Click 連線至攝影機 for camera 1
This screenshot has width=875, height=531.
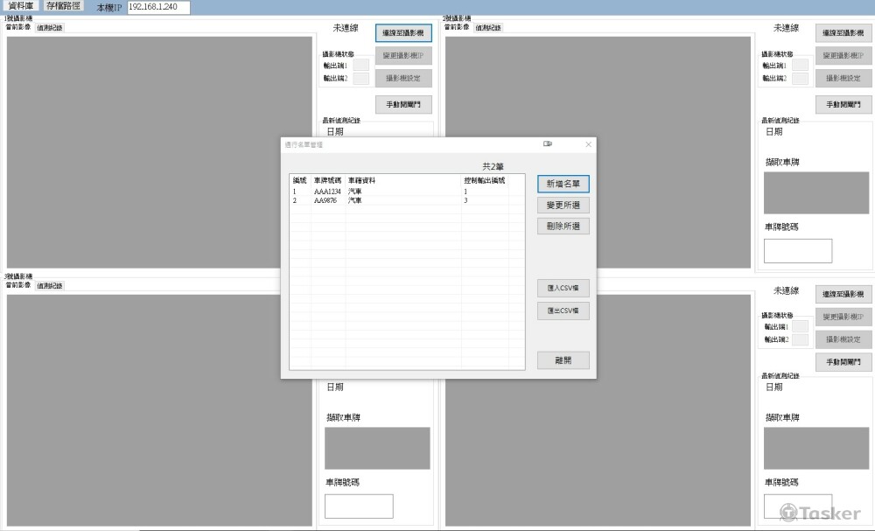click(403, 33)
